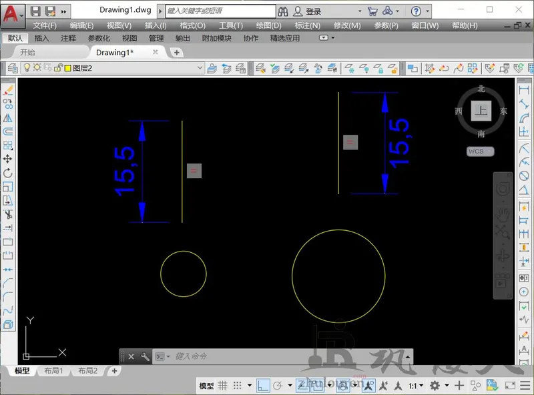
Task: Click the Mirror tool icon
Action: (8, 117)
